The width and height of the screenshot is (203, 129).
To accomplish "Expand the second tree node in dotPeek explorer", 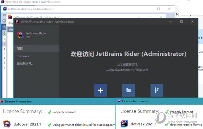I will tap(4, 49).
